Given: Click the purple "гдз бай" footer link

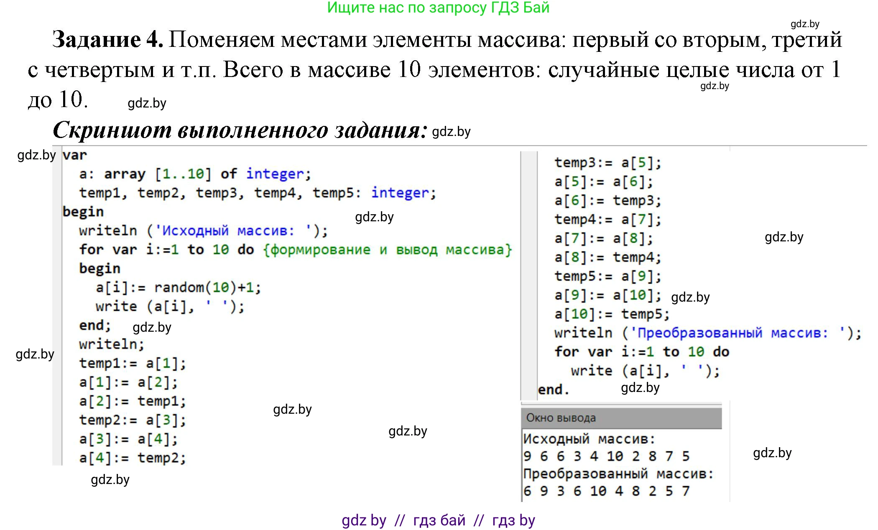Looking at the screenshot, I should [439, 520].
